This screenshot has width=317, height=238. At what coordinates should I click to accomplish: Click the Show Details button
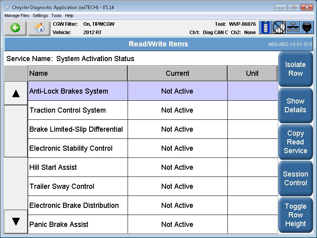click(295, 106)
